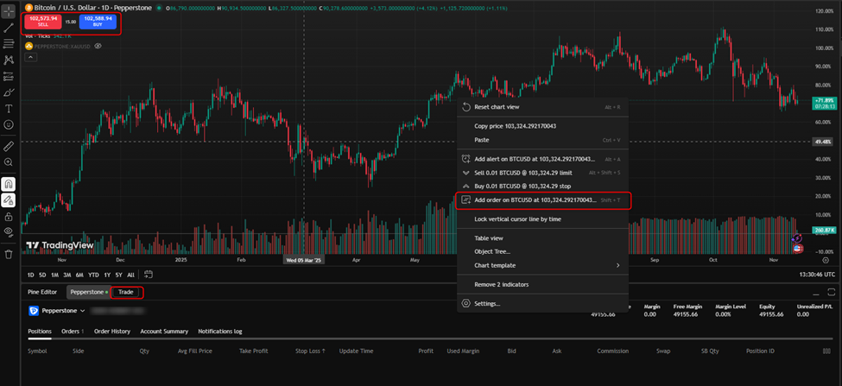This screenshot has width=842, height=386.
Task: Select the 1D time range
Action: point(30,275)
